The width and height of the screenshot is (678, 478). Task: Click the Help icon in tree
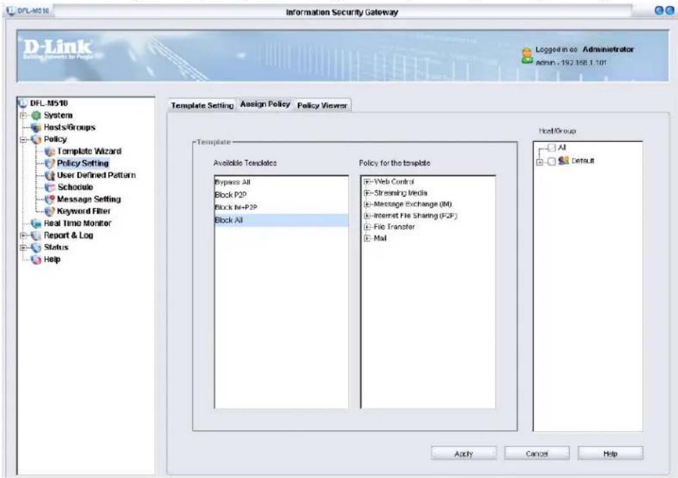36,259
